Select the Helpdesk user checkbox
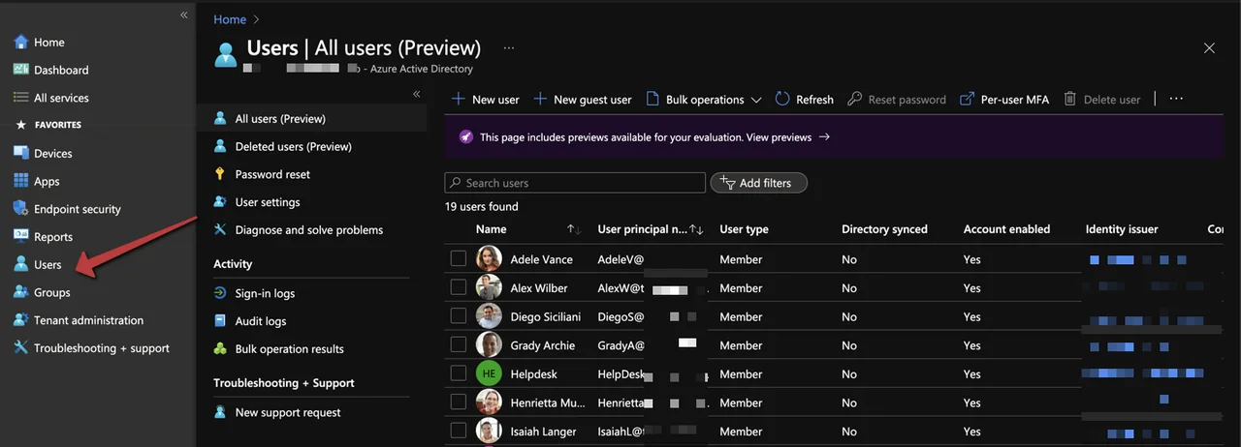 [459, 373]
